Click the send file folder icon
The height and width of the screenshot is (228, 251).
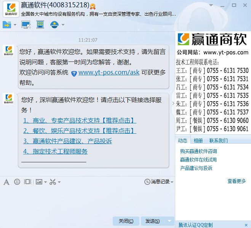click(7, 25)
